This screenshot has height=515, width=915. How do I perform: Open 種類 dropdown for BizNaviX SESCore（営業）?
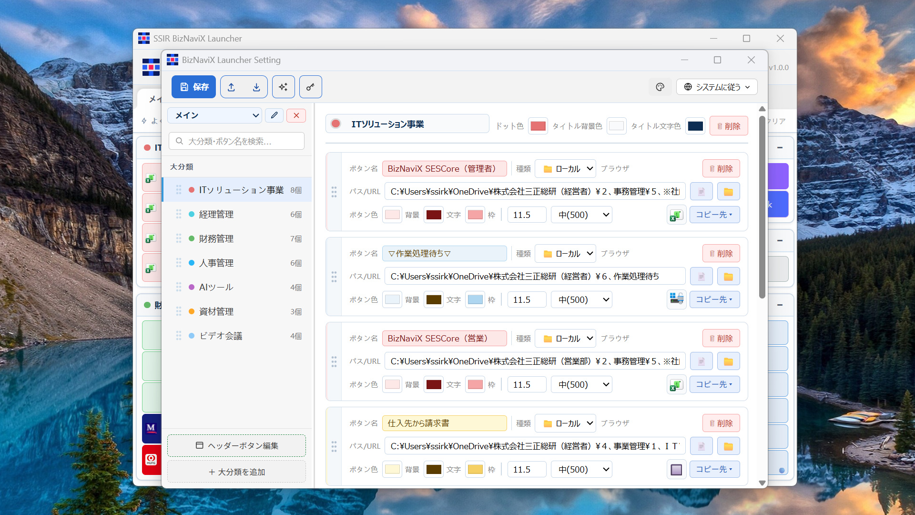[x=565, y=338]
